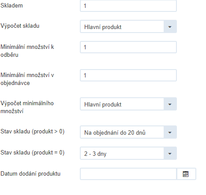Click the Minimální množství v objednávce field
Viewport: 206px width, 195px height.
click(x=128, y=75)
